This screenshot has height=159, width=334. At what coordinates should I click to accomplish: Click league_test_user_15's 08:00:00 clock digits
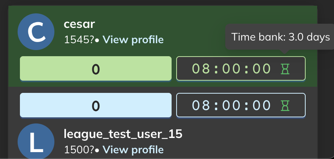tap(231, 105)
